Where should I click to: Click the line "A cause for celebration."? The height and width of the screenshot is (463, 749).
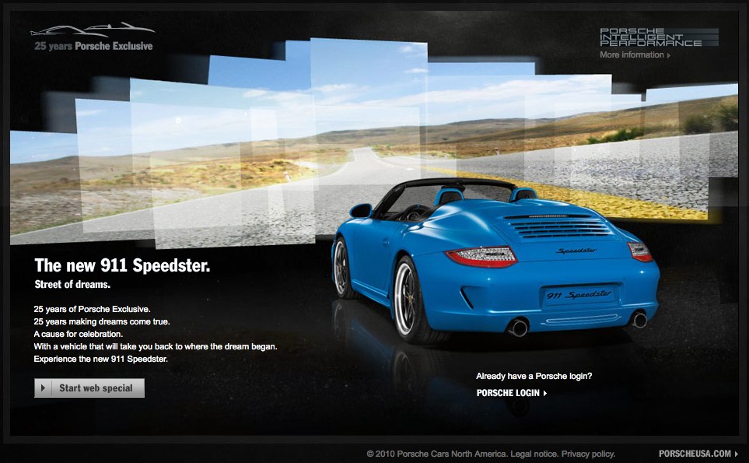[x=79, y=334]
